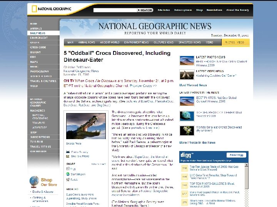Click the Digg widget scrollbar up arrow
The width and height of the screenshot is (277, 207).
click(x=246, y=165)
